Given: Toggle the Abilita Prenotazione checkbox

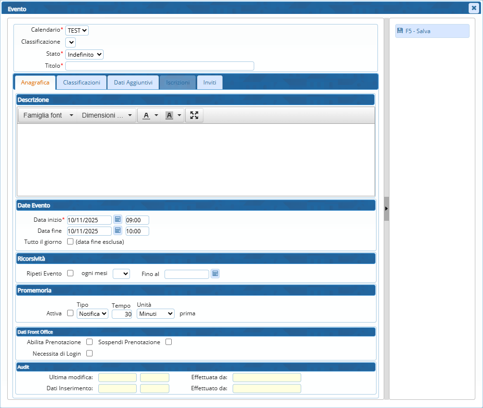Looking at the screenshot, I should tap(89, 342).
